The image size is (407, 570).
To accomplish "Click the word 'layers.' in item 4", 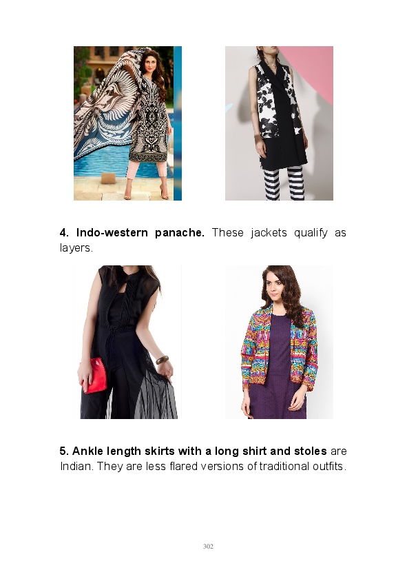I will [x=76, y=248].
